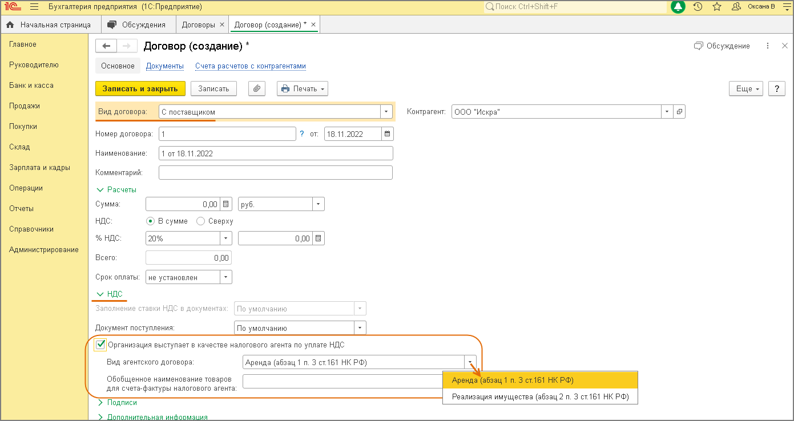The width and height of the screenshot is (794, 421).
Task: Click the global search field
Action: coord(575,7)
